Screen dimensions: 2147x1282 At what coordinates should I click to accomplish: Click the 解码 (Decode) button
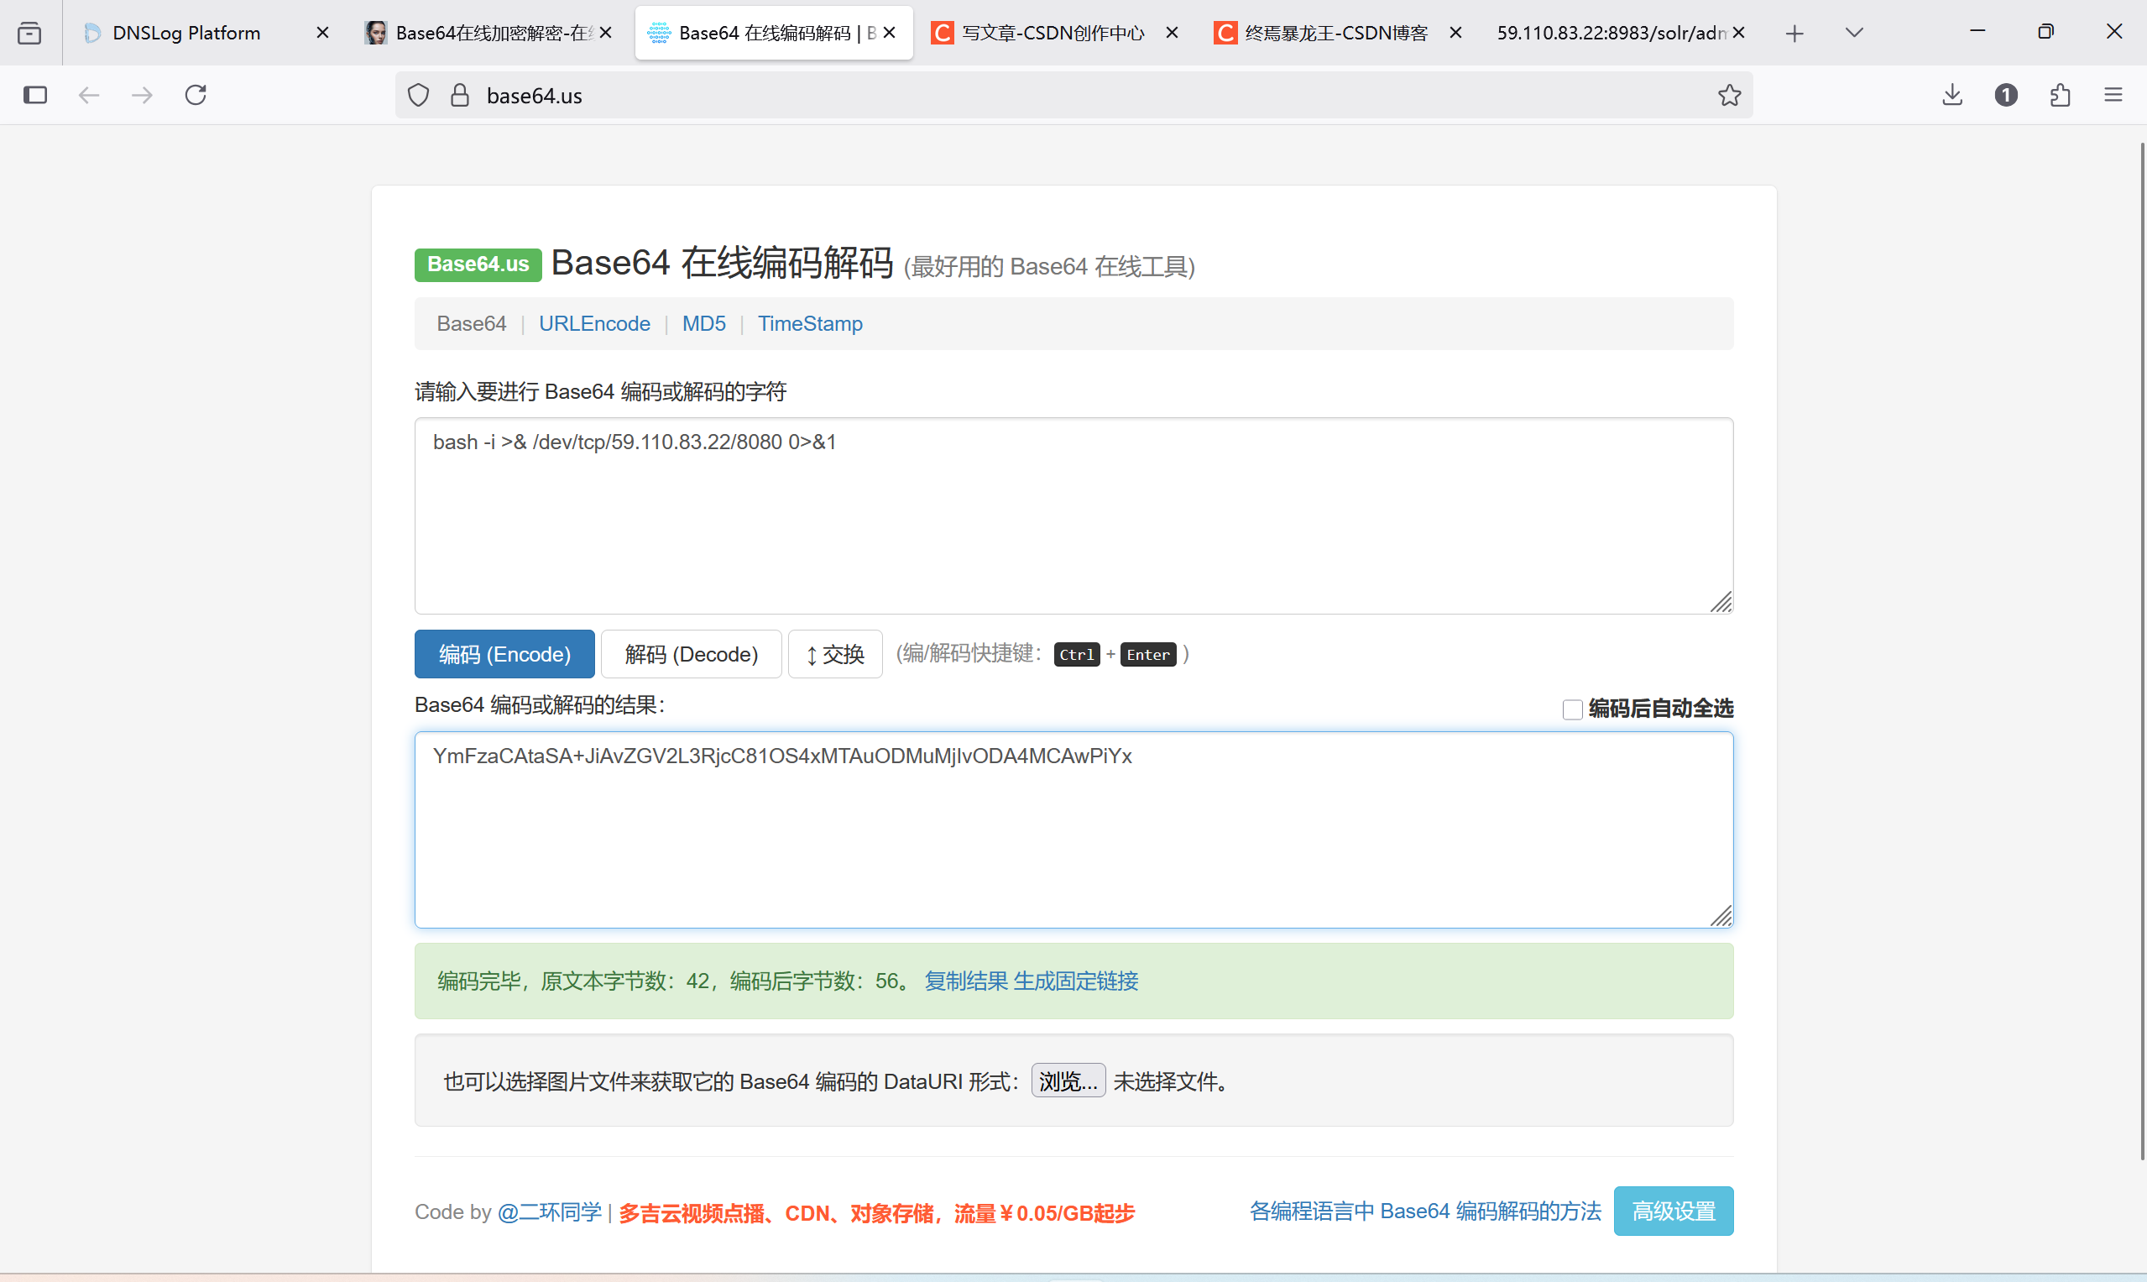coord(691,654)
